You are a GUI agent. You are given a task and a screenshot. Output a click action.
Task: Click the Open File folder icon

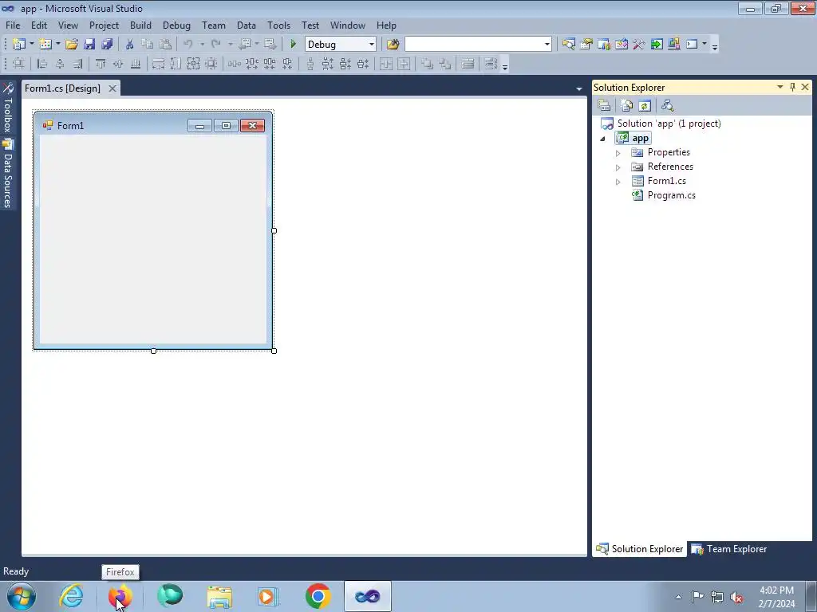pos(72,45)
